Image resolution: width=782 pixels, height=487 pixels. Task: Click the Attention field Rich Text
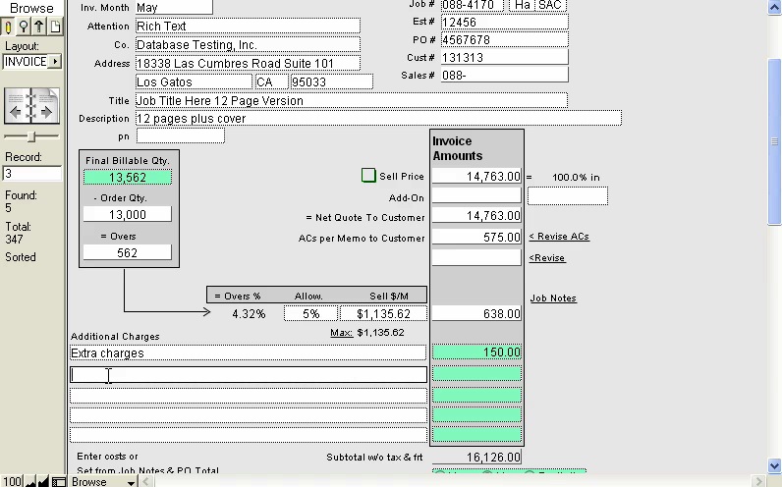coord(248,26)
